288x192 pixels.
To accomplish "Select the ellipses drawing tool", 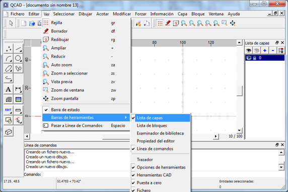I will coord(9,68).
